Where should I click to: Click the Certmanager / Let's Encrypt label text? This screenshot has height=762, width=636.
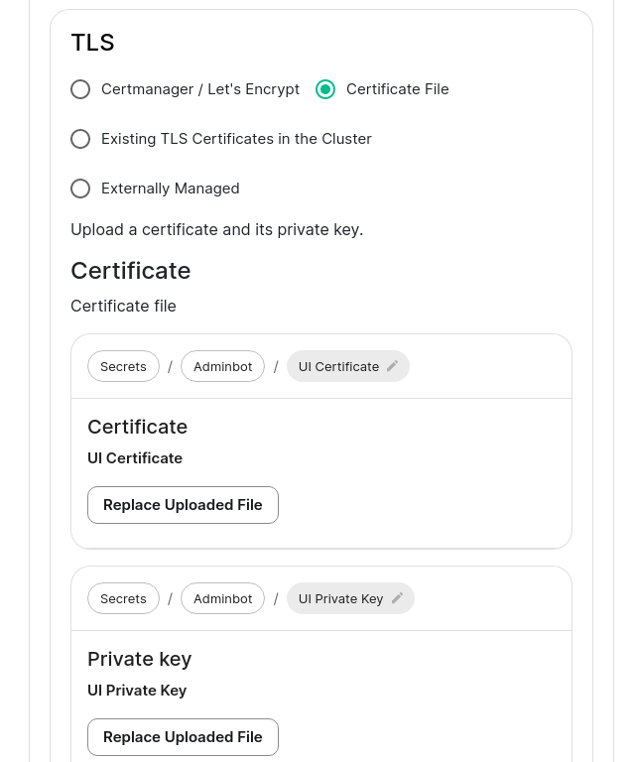tap(200, 89)
